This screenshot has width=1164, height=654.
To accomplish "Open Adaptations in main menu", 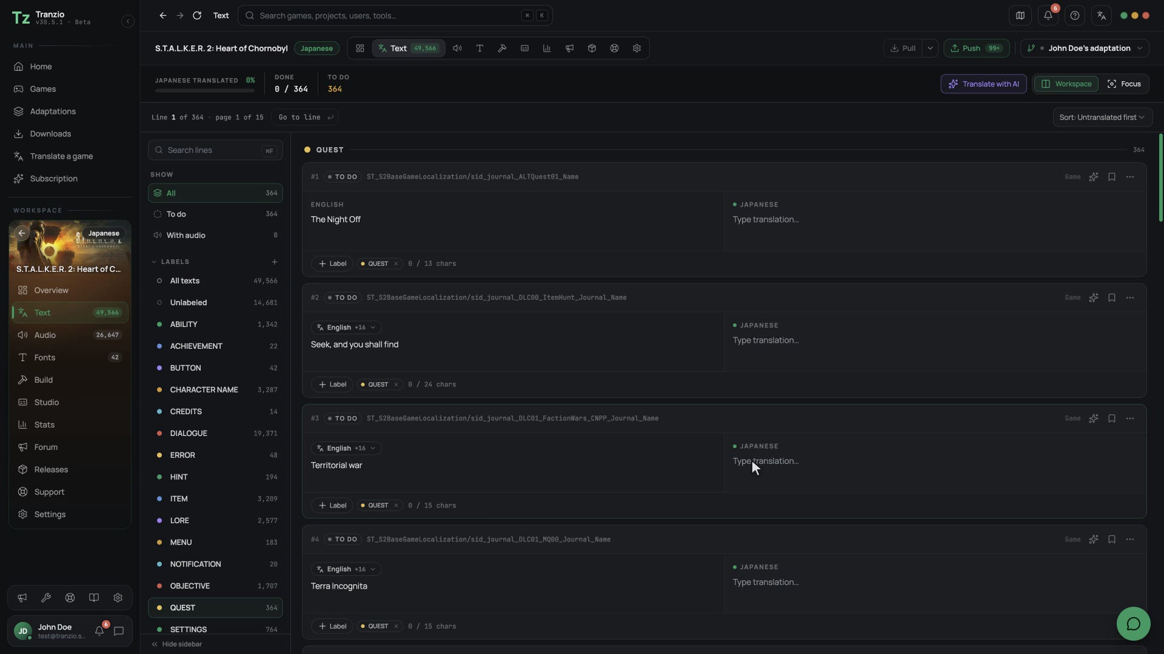I will point(70,111).
